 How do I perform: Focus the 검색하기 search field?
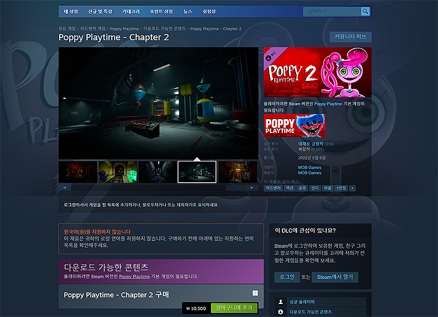point(332,11)
